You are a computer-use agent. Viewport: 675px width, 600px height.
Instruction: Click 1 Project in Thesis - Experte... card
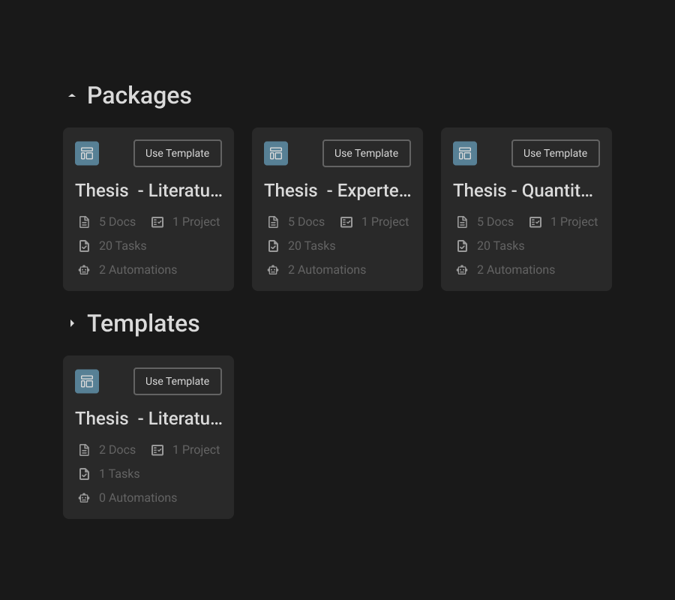(385, 222)
